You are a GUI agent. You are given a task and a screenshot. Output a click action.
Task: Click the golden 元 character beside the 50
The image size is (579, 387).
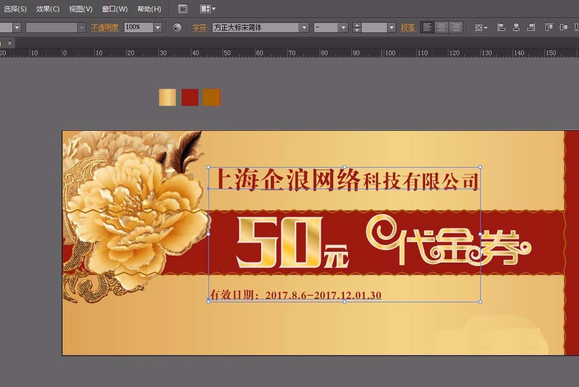(x=336, y=256)
